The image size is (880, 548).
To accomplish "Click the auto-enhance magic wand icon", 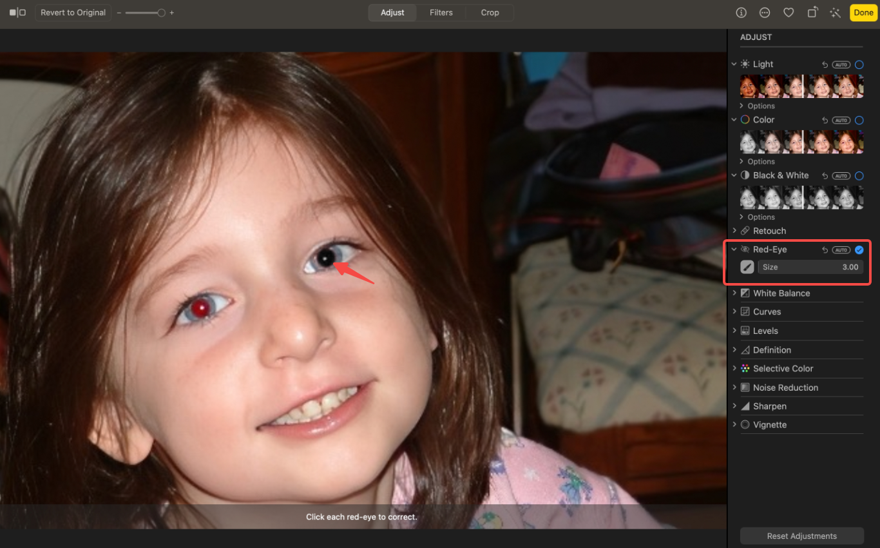I will [x=835, y=12].
